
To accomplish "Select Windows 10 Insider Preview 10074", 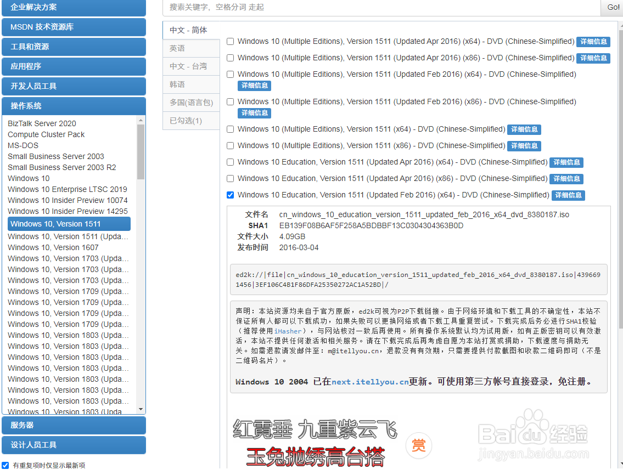I will coord(68,201).
